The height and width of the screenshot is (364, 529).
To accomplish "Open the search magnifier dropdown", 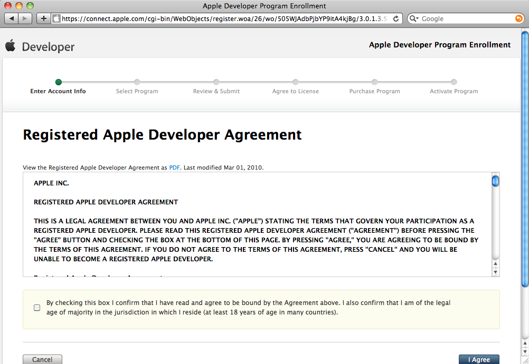I will (414, 18).
